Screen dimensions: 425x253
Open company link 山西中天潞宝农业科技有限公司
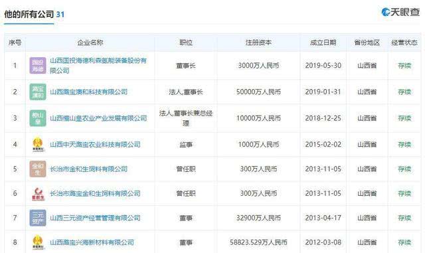[95, 144]
